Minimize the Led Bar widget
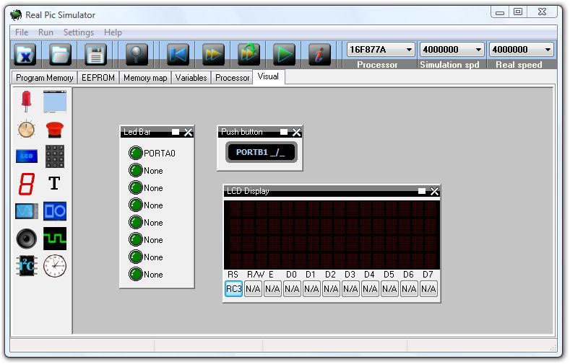 176,132
